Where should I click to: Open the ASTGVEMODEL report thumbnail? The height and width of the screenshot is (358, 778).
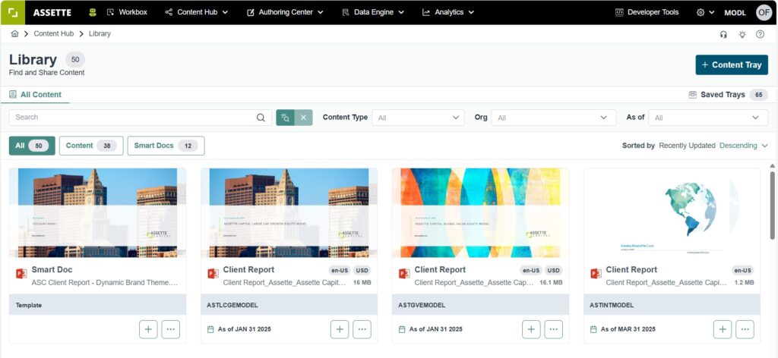point(480,213)
